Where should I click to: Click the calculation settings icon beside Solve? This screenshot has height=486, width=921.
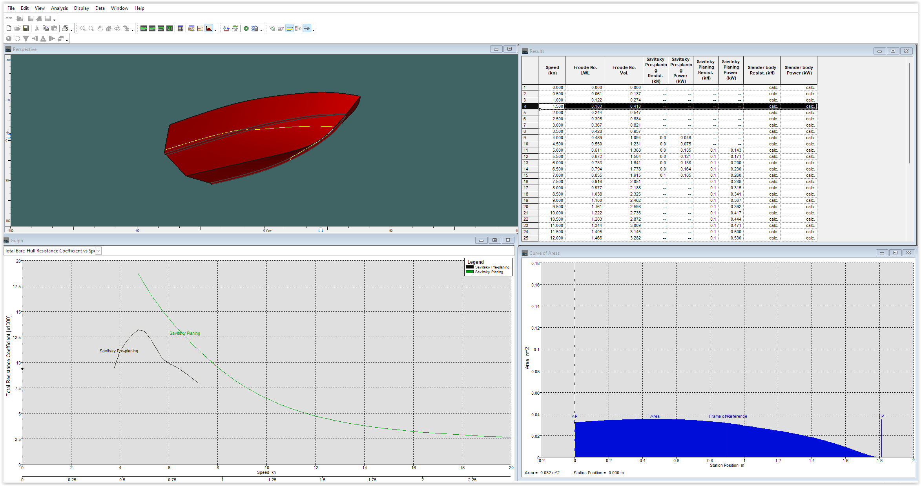(255, 28)
